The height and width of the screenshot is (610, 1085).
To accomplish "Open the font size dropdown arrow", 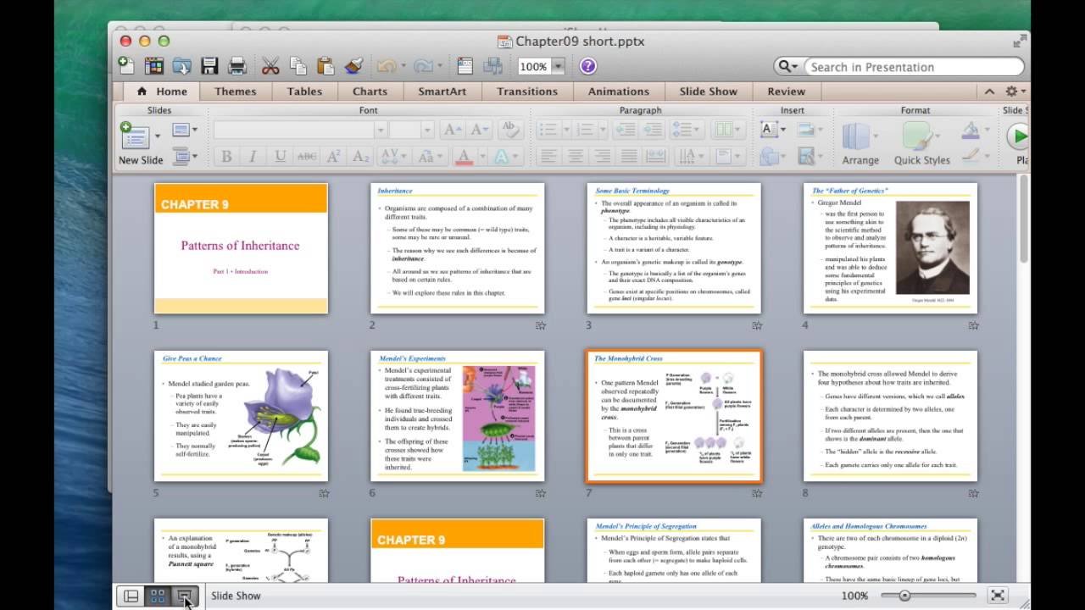I will 427,130.
